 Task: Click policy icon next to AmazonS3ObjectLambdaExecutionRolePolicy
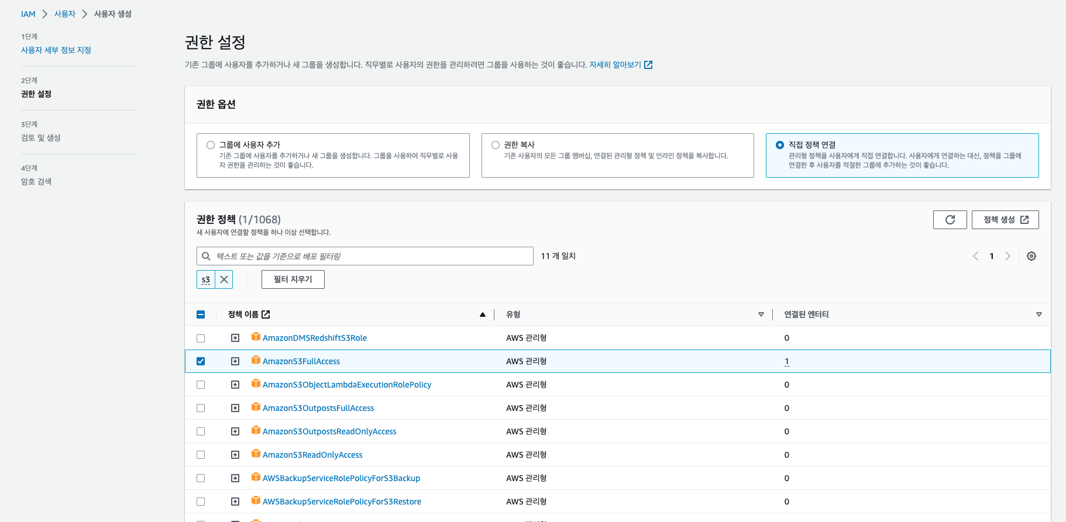tap(256, 383)
